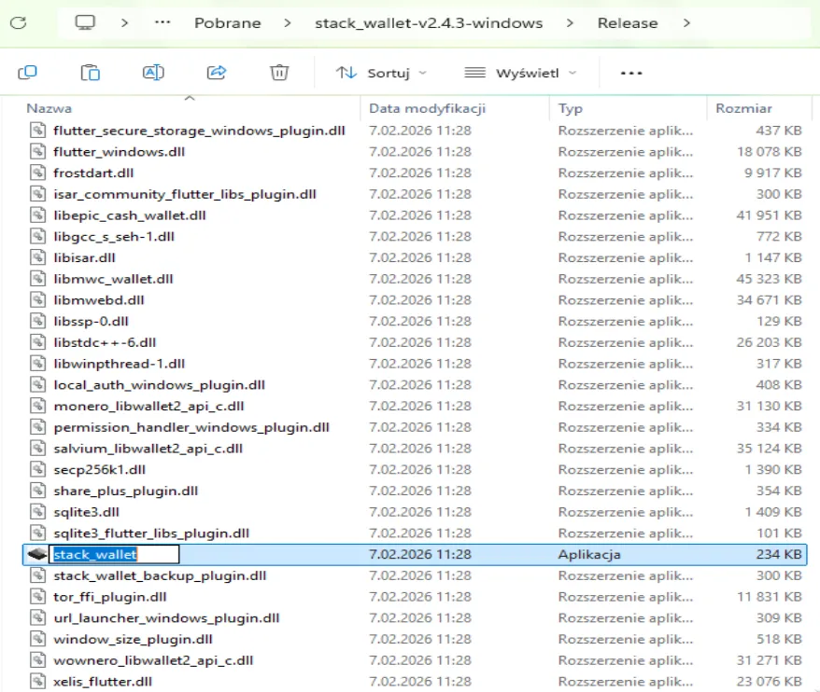Expand the chevron after Pobrane breadcrumb
The image size is (820, 692).
[x=287, y=23]
